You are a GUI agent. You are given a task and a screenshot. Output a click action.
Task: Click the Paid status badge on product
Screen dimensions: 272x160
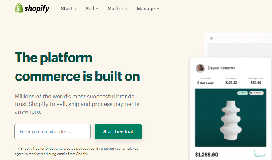point(242,93)
